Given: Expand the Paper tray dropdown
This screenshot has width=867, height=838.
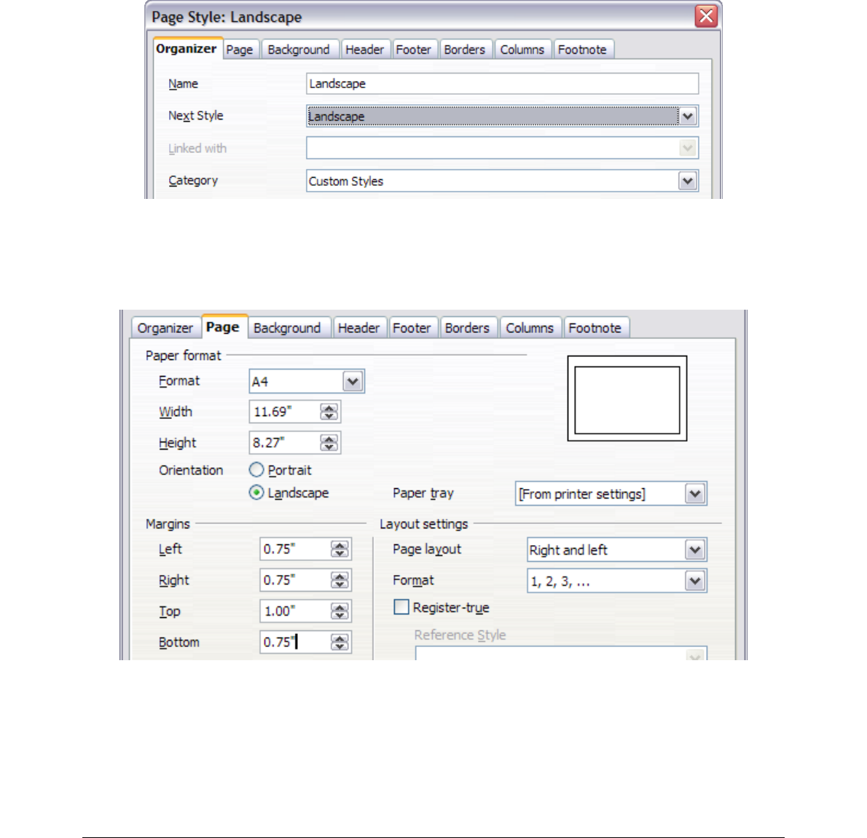Looking at the screenshot, I should [695, 493].
